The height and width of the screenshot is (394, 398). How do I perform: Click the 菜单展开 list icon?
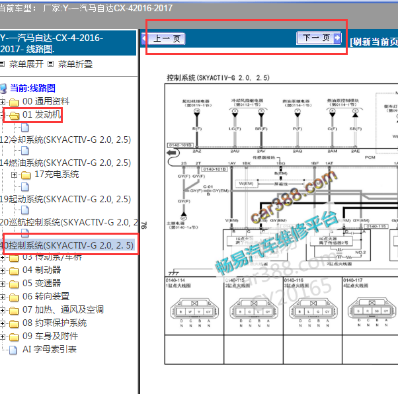click(2, 63)
